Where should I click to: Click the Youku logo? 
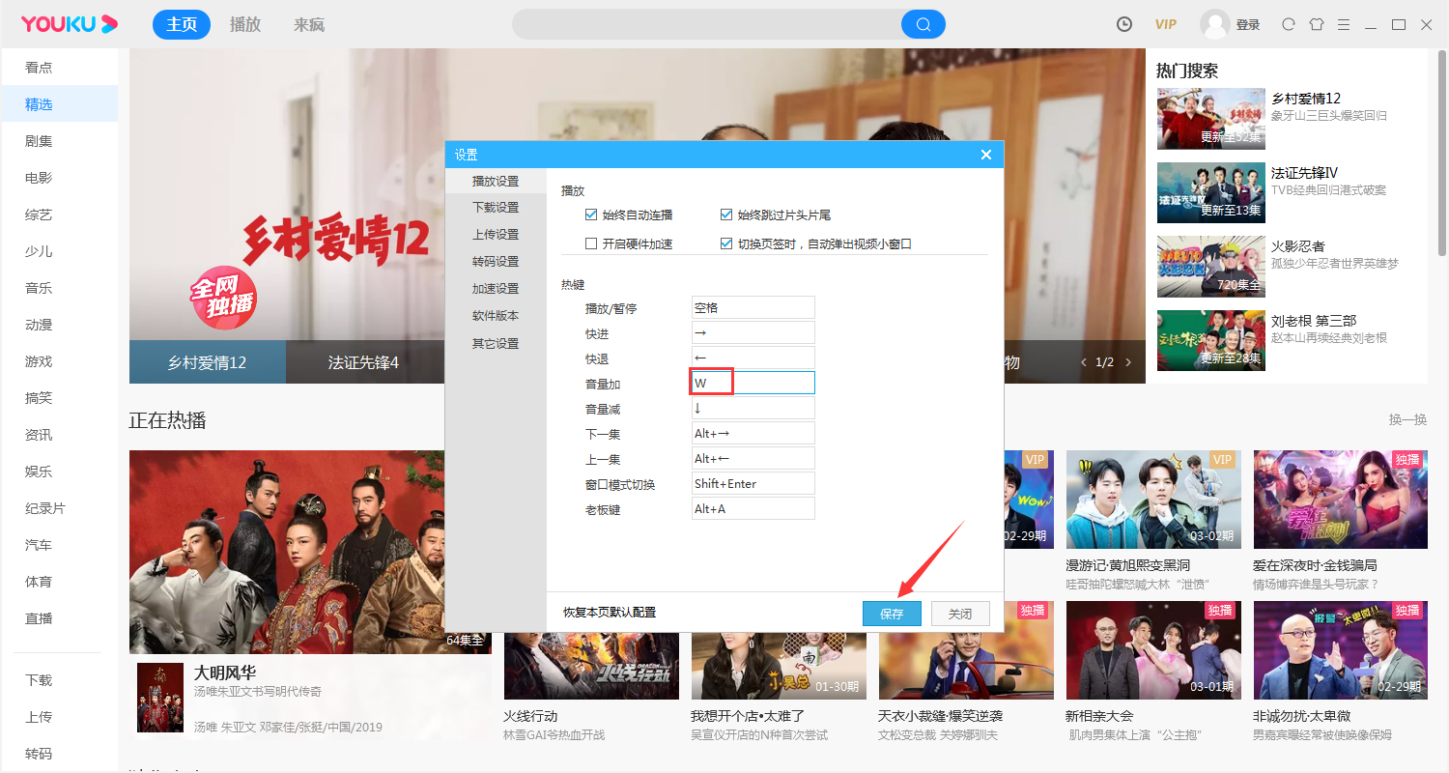tap(68, 23)
